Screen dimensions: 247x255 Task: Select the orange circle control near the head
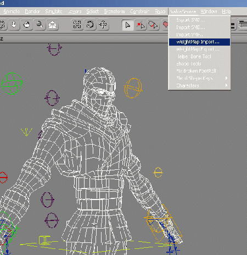click(x=133, y=88)
